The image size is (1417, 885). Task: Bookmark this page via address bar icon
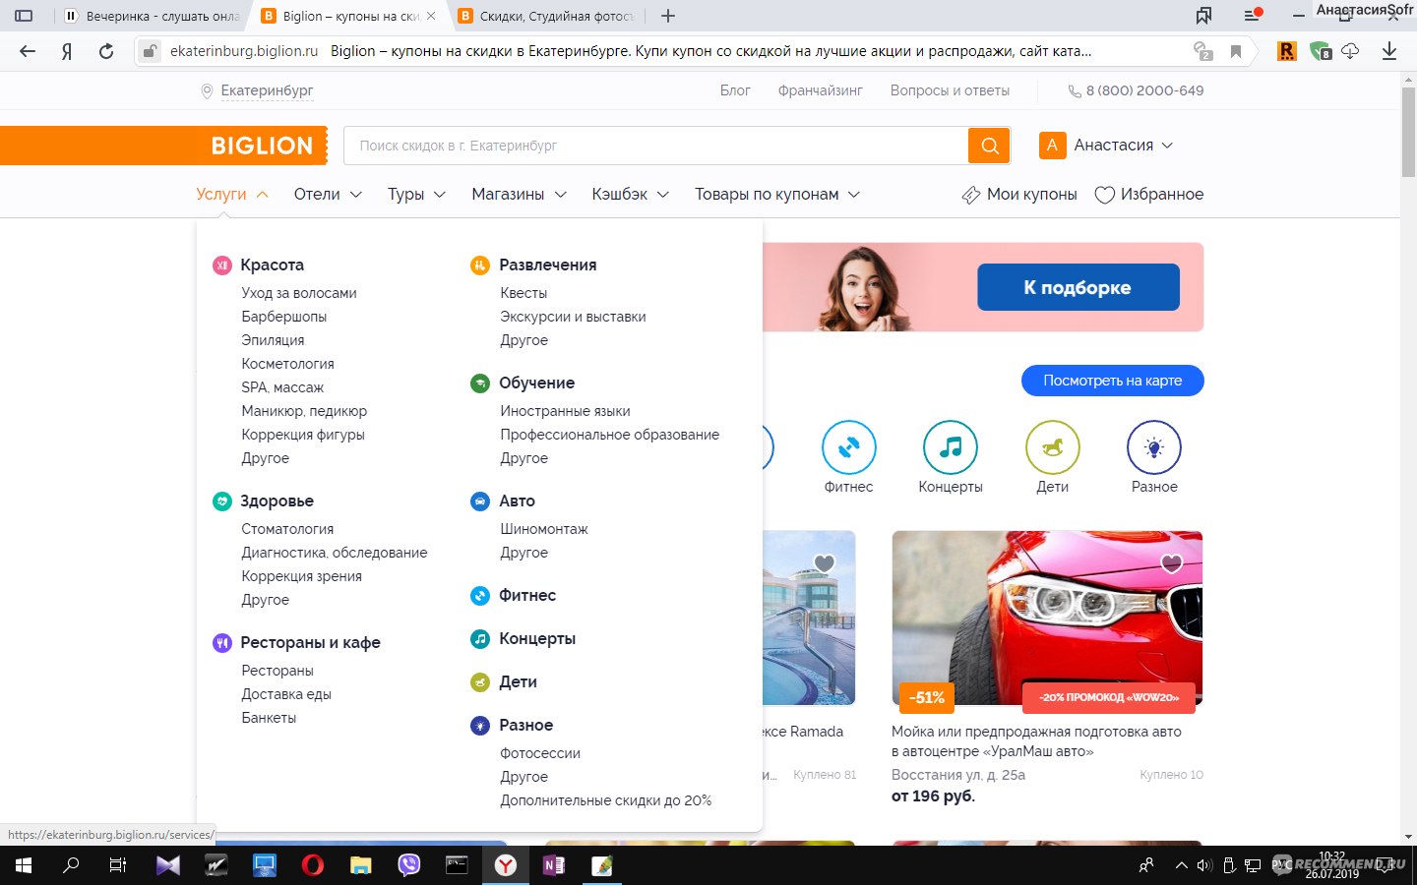(x=1236, y=51)
